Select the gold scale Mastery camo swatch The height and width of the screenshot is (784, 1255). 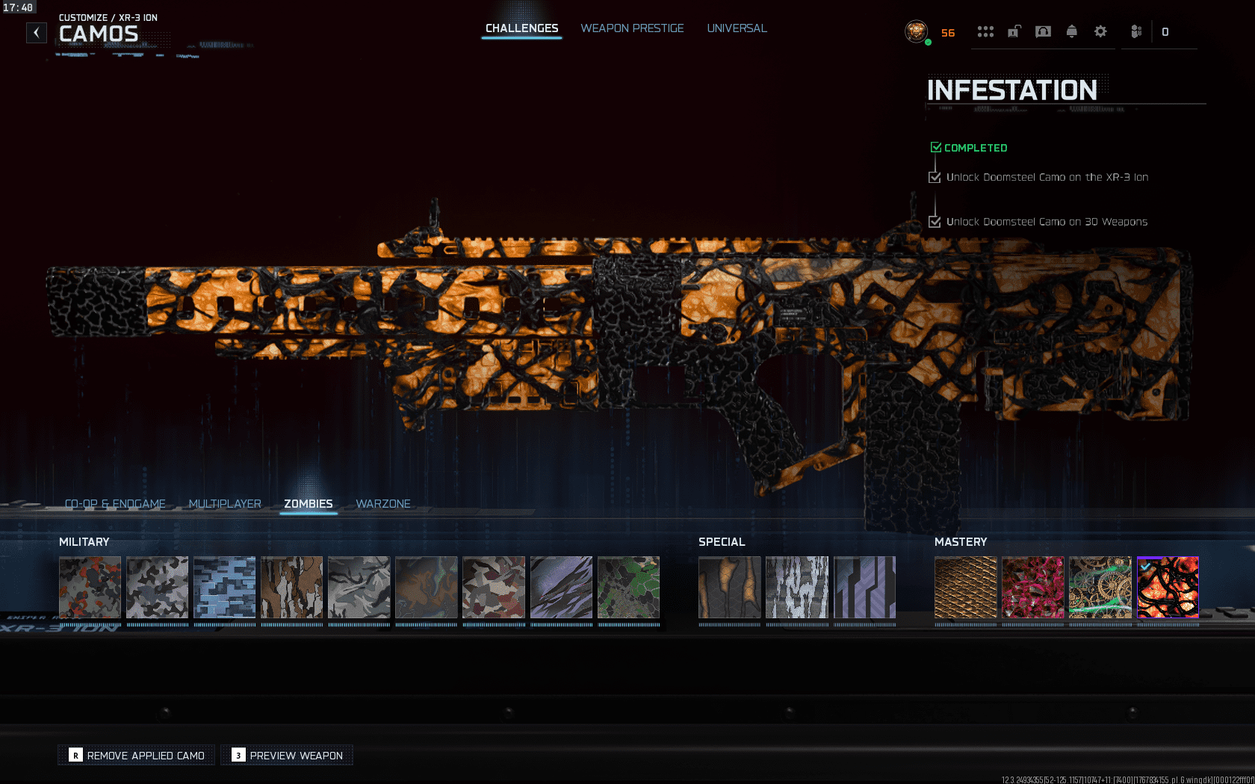point(965,587)
